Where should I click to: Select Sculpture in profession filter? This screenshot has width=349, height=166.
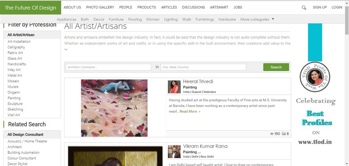point(15,104)
